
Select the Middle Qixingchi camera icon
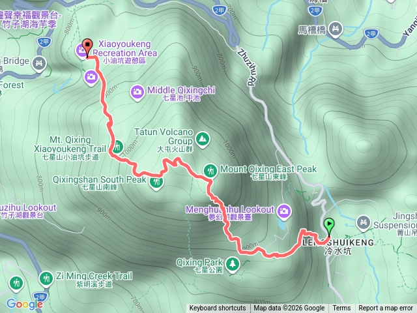tap(137, 92)
